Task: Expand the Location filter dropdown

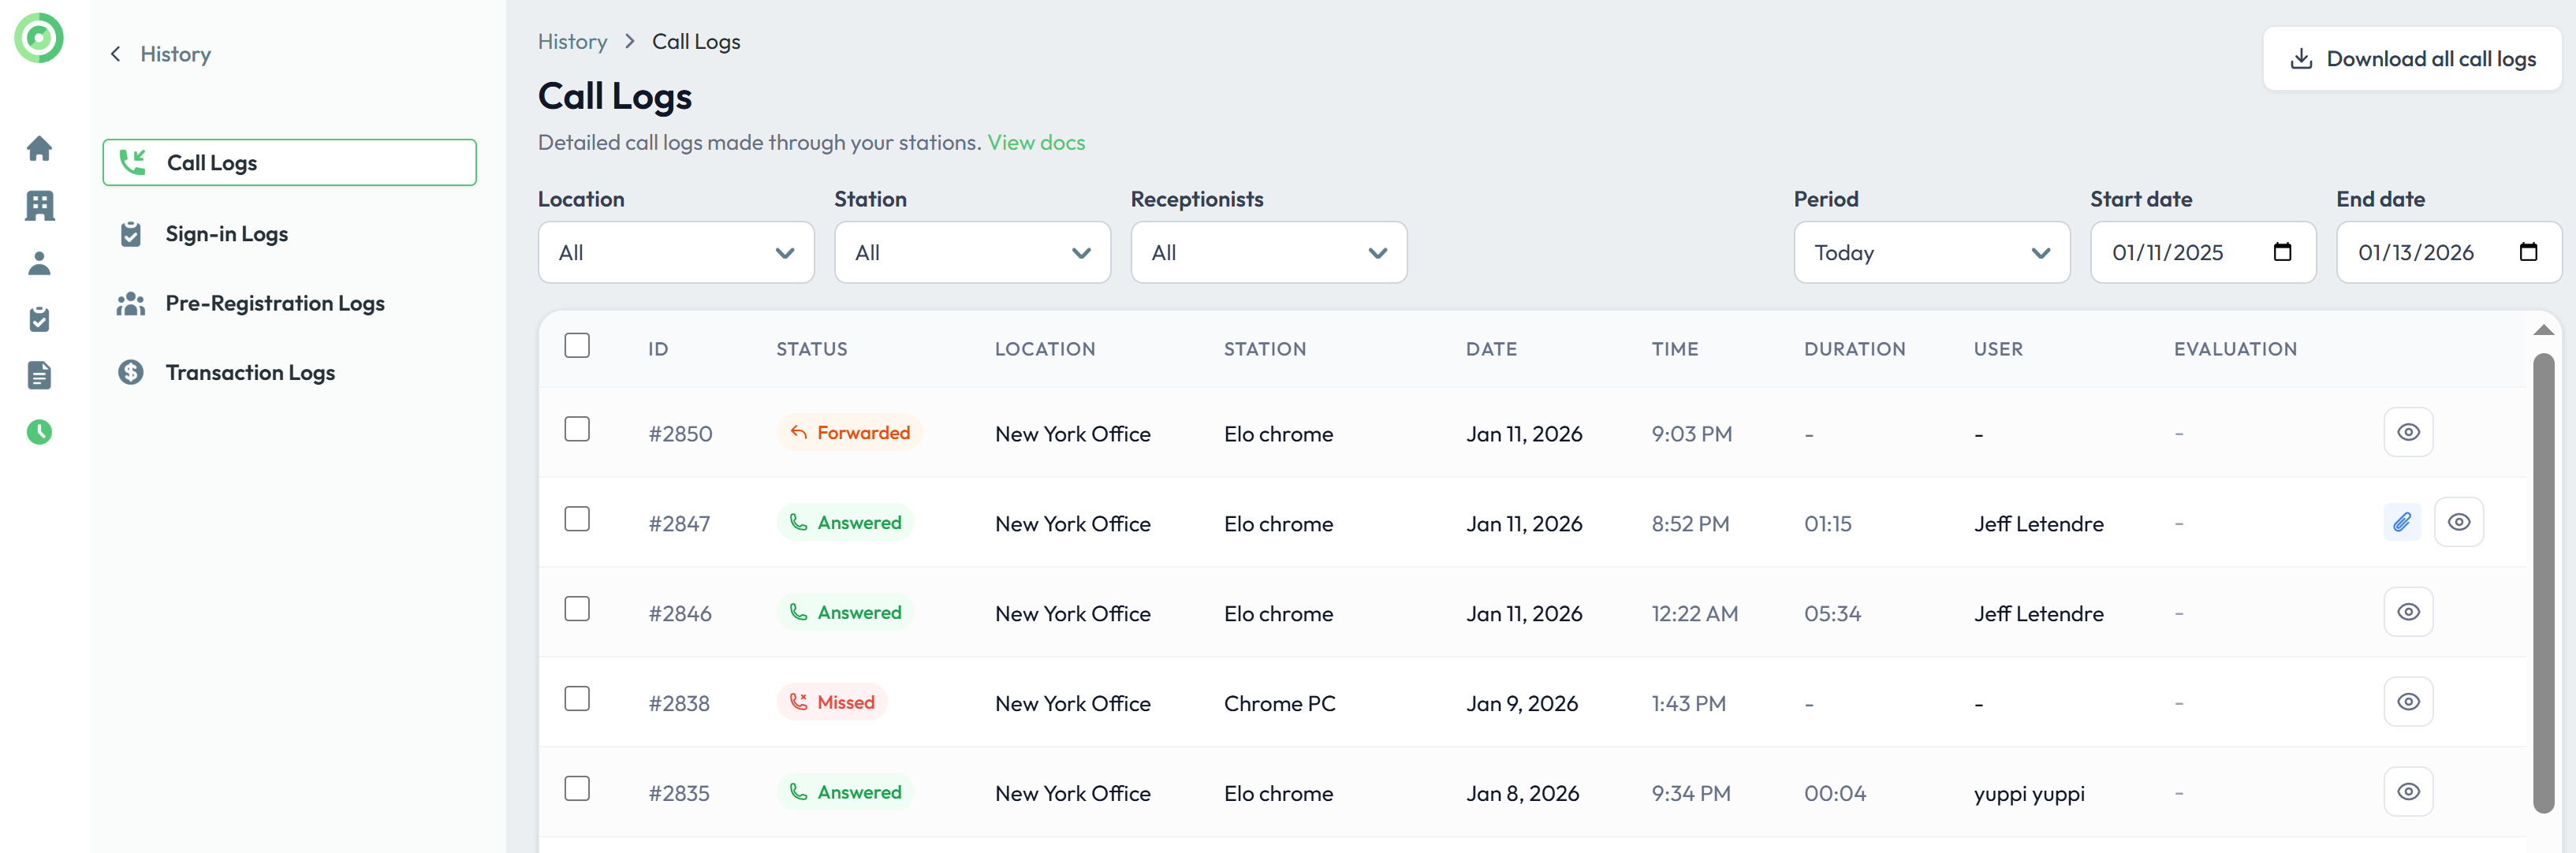Action: tap(676, 253)
